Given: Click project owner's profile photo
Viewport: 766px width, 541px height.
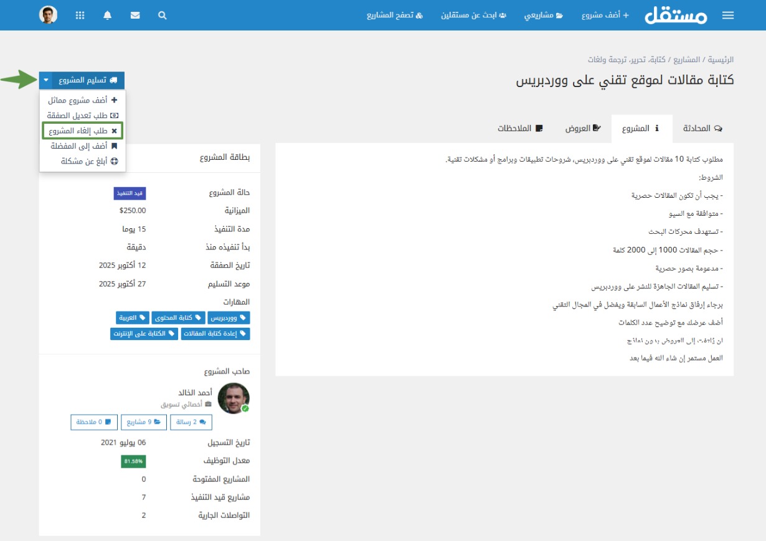Looking at the screenshot, I should click(x=234, y=398).
